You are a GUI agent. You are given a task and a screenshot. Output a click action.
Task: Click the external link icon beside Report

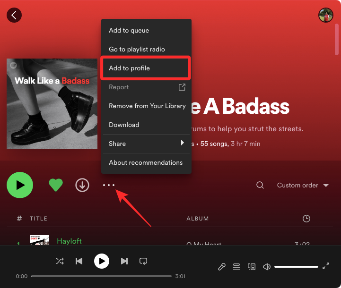pyautogui.click(x=182, y=87)
